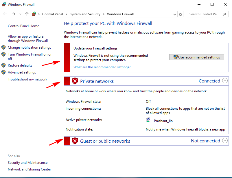Expand chevron before Control Panel breadcrumb
This screenshot has height=178, width=232.
point(39,14)
